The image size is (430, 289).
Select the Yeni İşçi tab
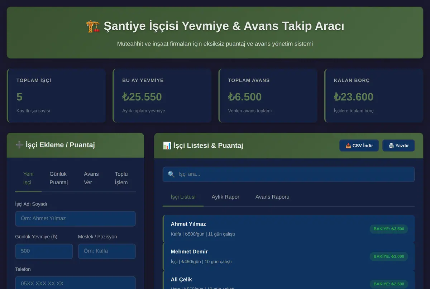28,178
